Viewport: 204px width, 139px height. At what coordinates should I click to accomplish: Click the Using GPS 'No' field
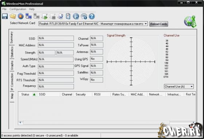(97, 59)
